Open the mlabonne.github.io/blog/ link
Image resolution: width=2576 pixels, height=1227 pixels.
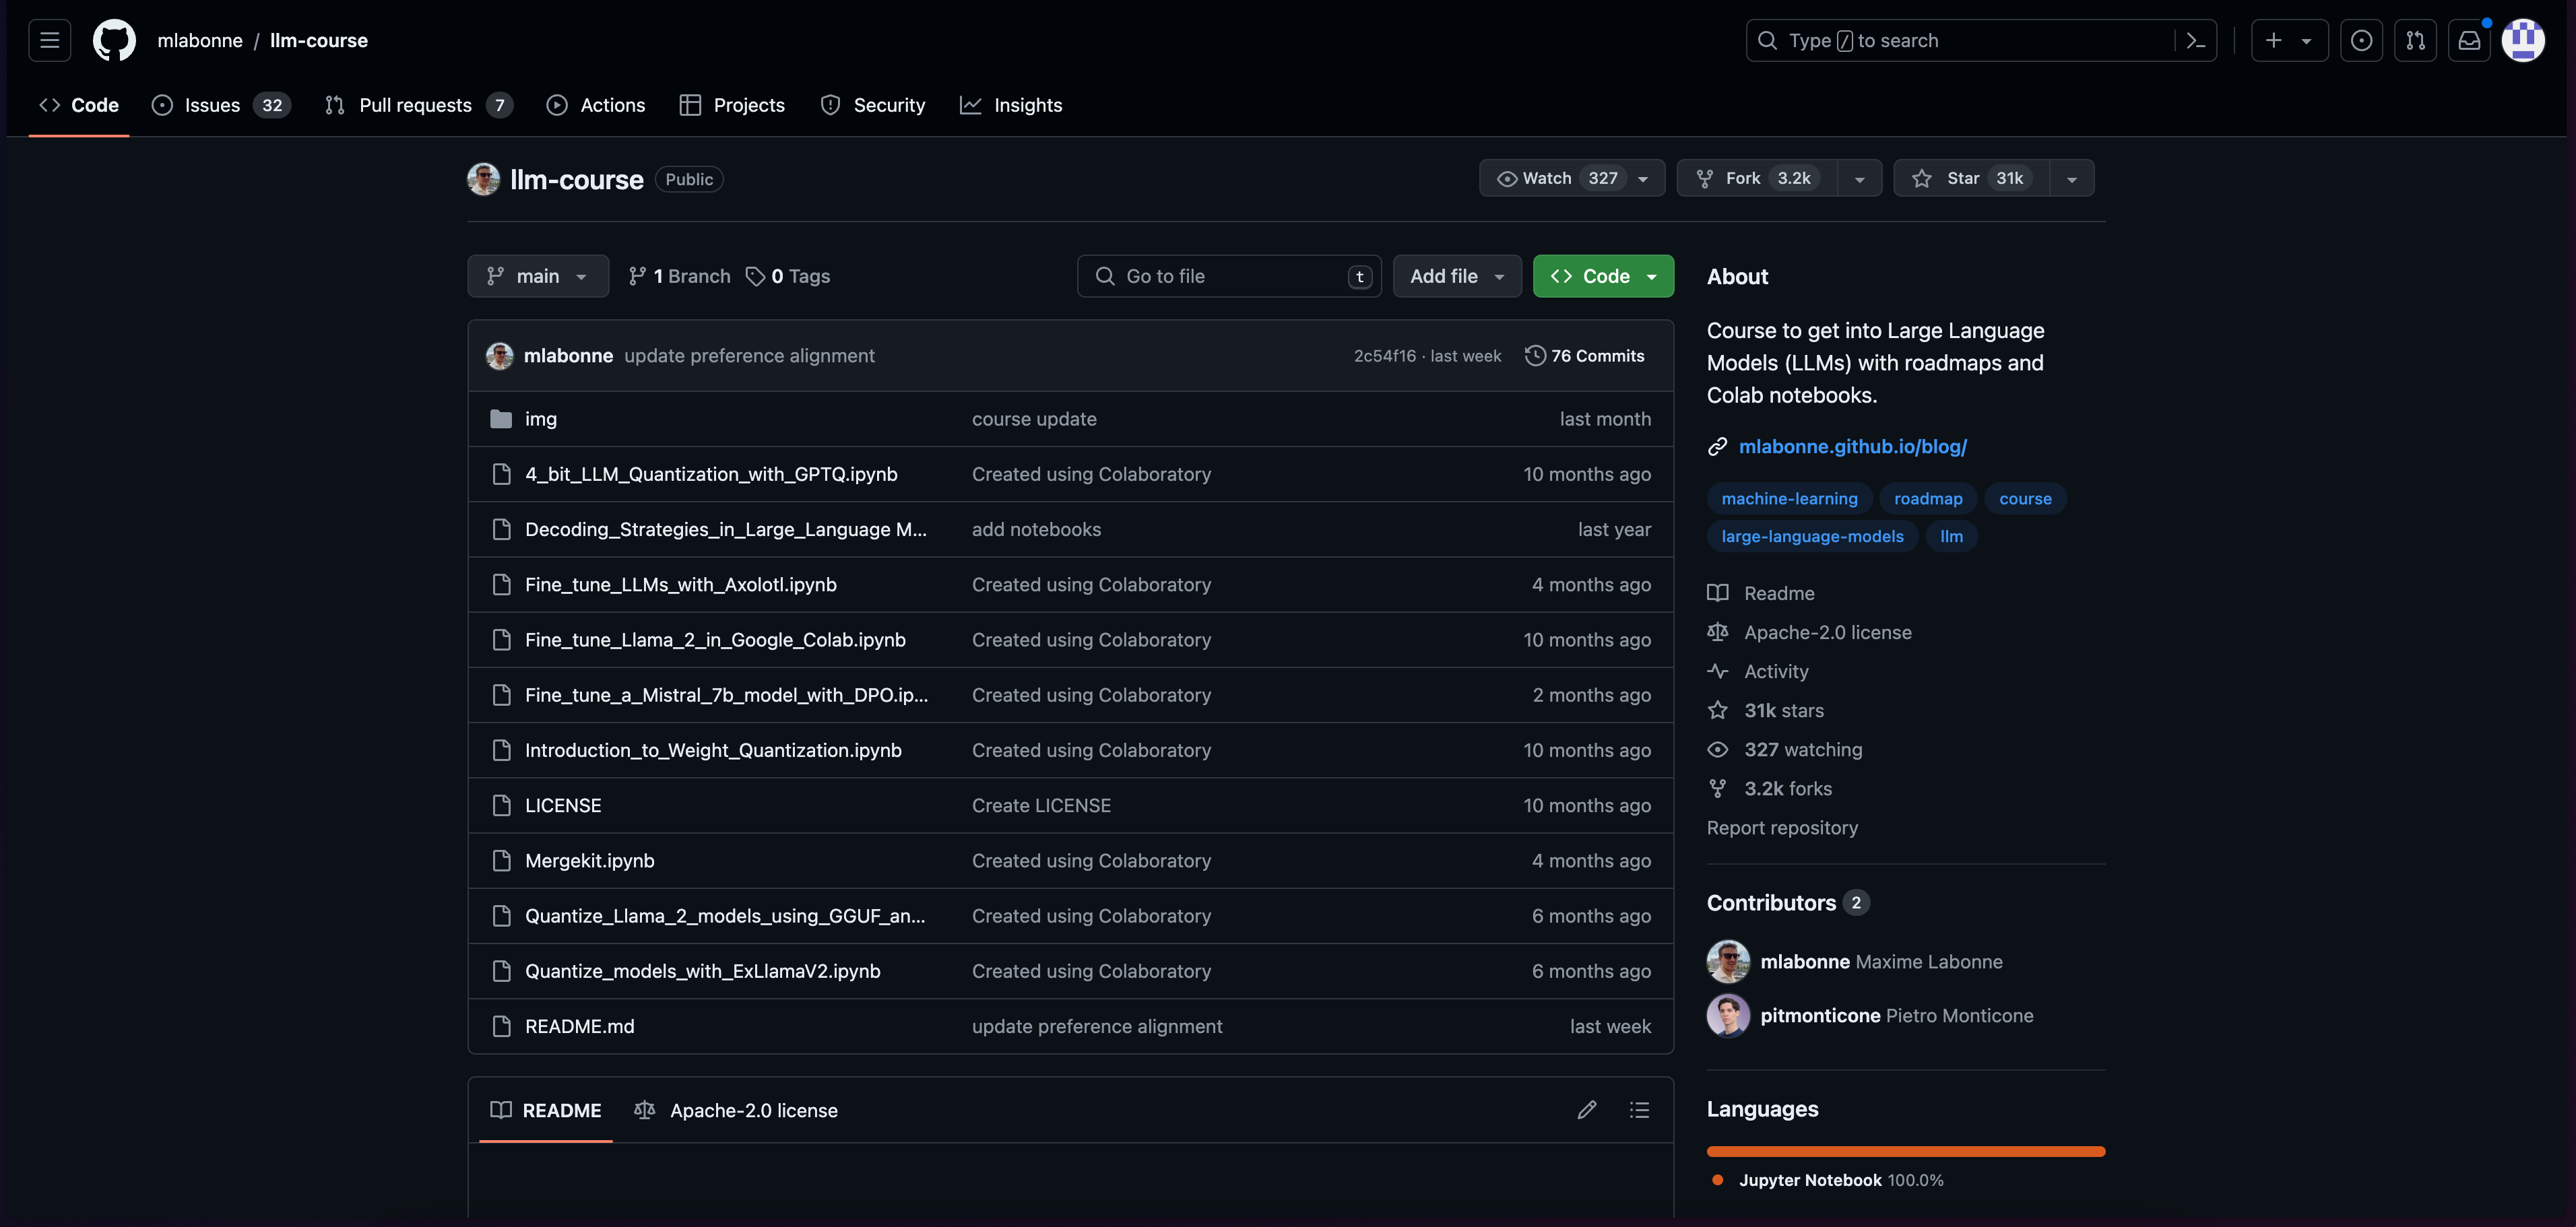[1852, 447]
